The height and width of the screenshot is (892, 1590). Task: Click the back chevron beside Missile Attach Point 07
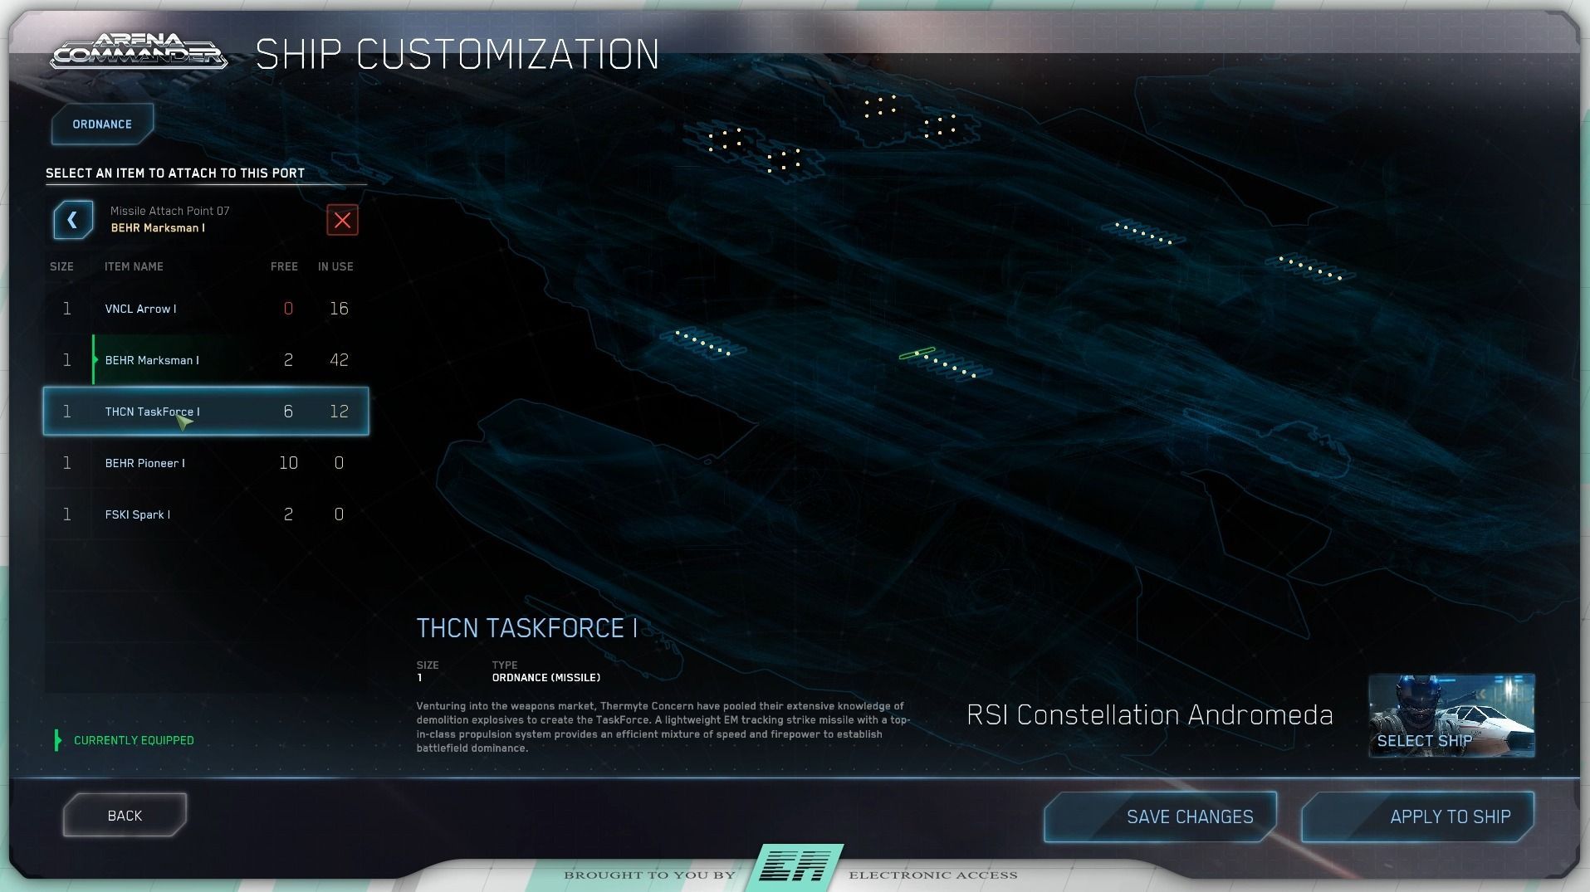(73, 221)
